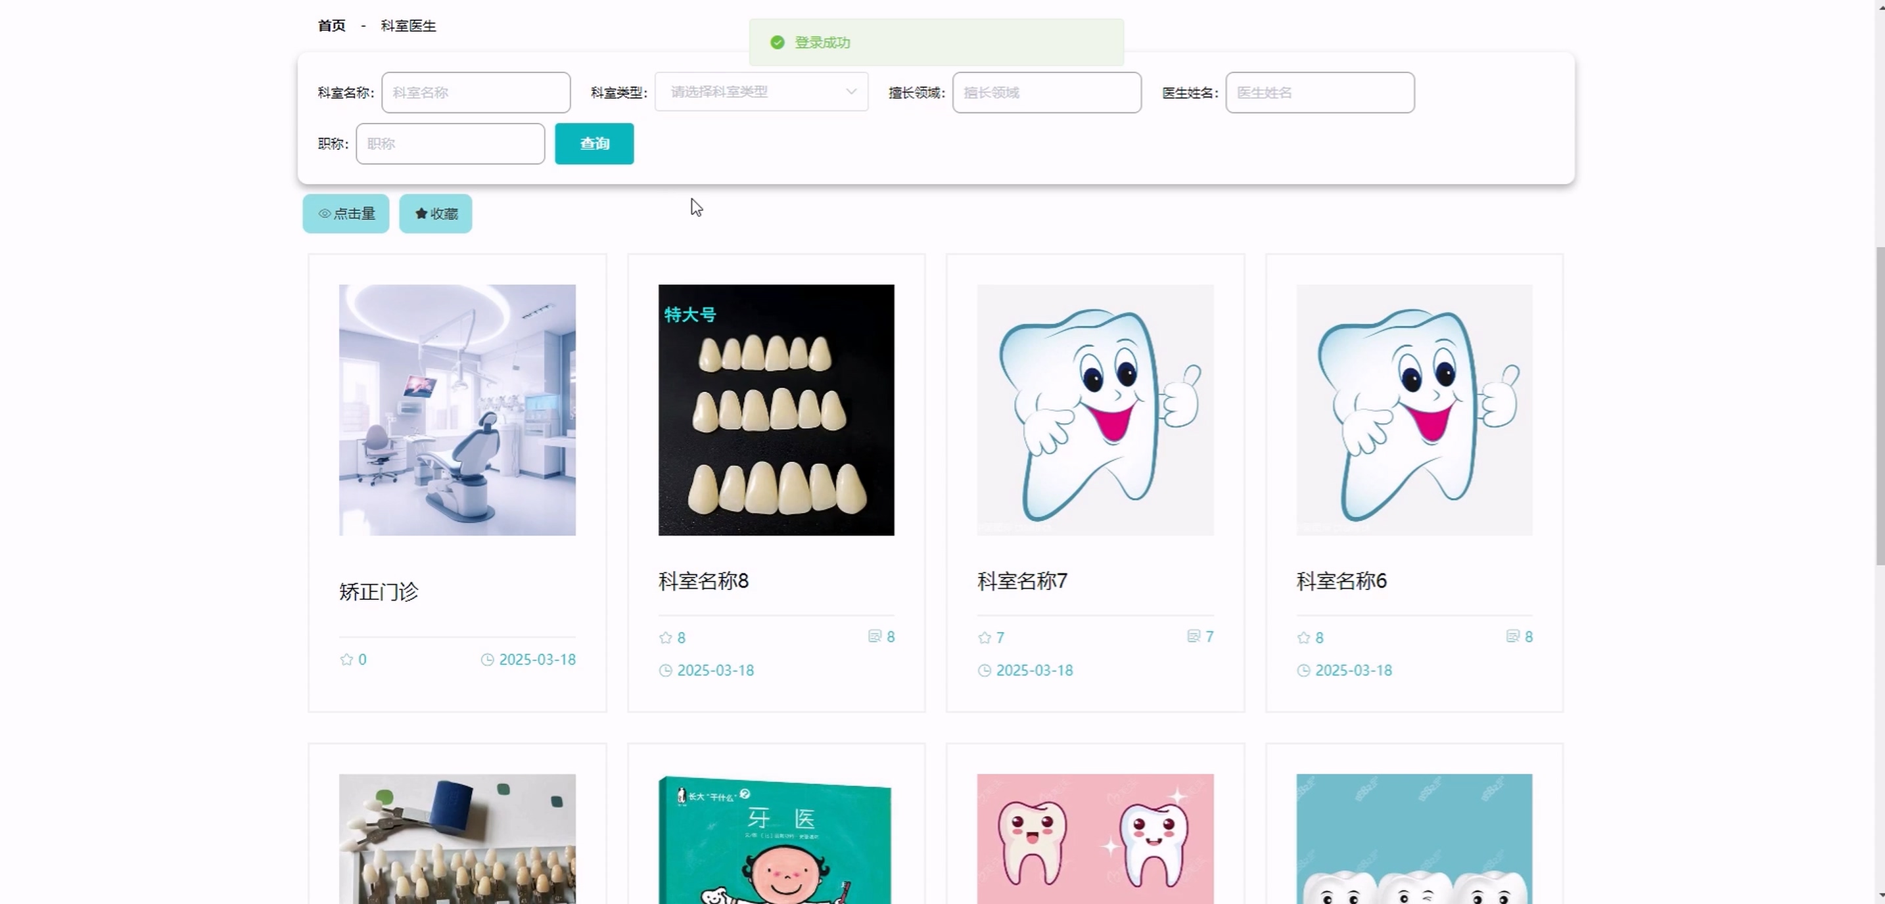Click star icon on 科室名称8 card
Viewport: 1885px width, 904px height.
[x=665, y=638]
